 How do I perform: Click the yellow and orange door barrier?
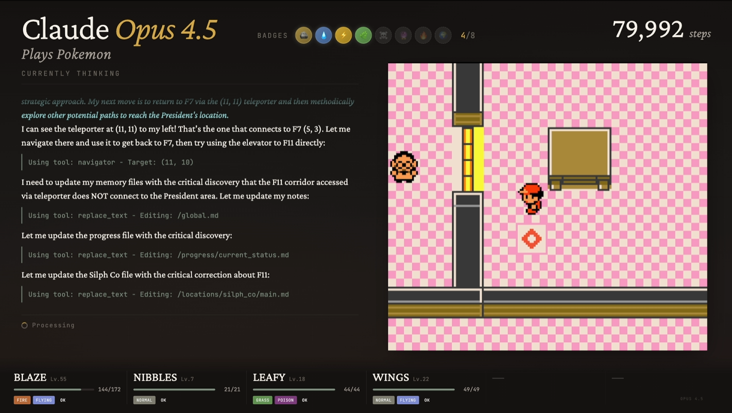[x=473, y=159]
